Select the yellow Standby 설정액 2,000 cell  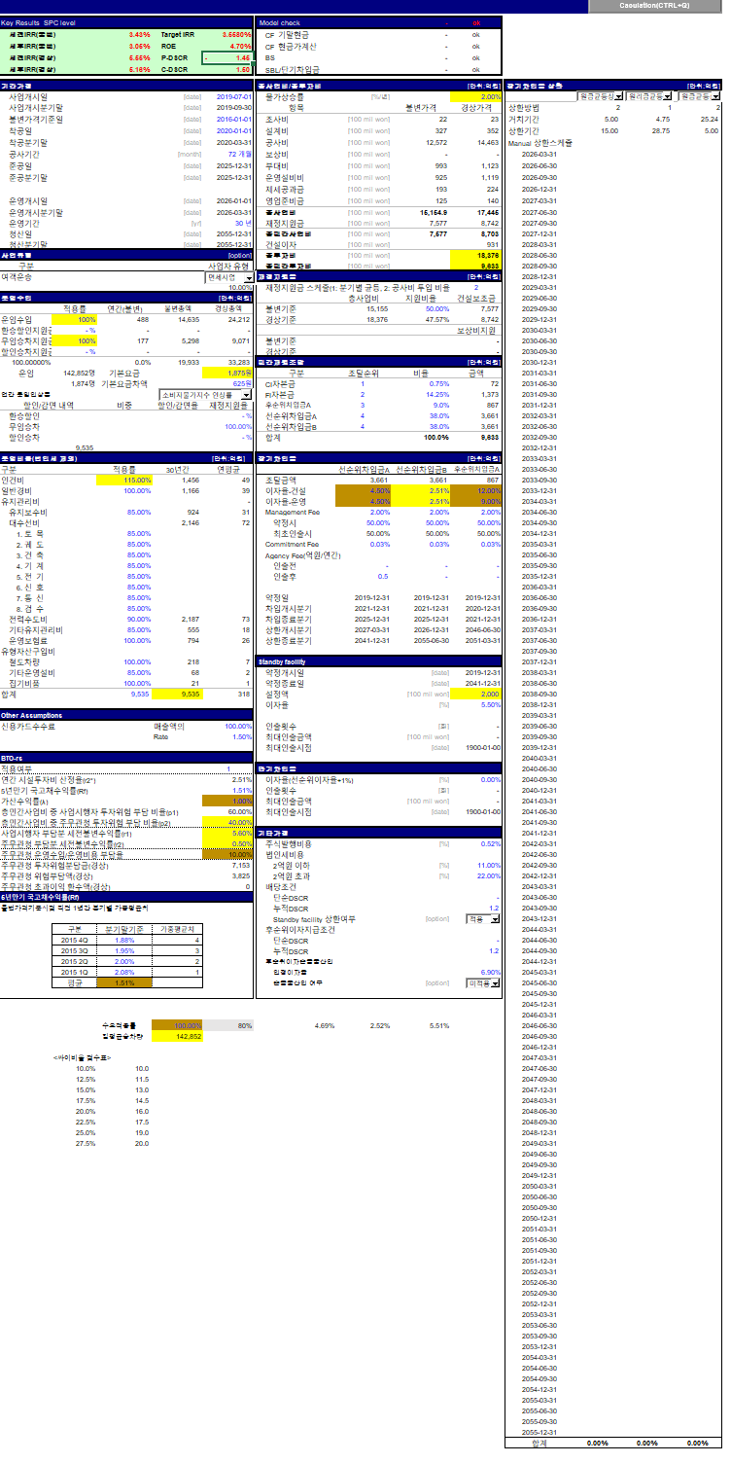[x=476, y=695]
